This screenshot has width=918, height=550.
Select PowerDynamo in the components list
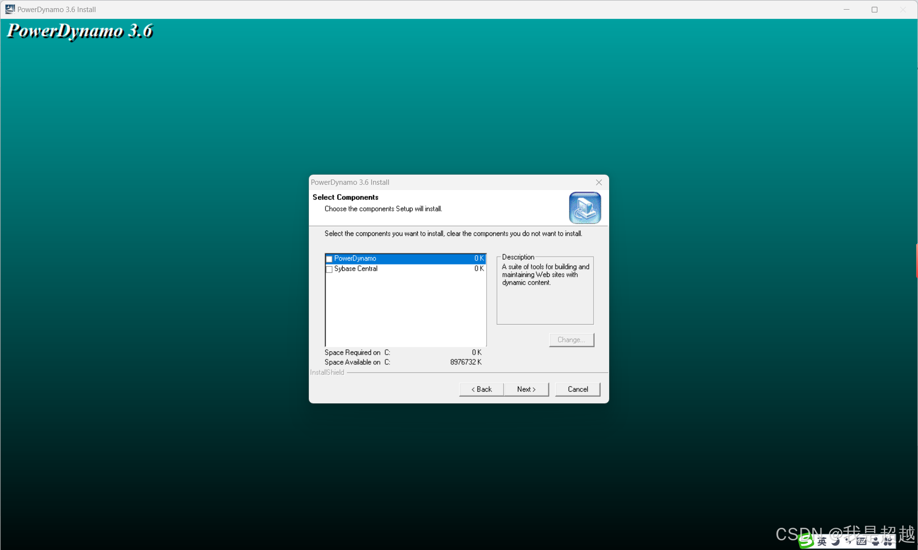pos(355,258)
